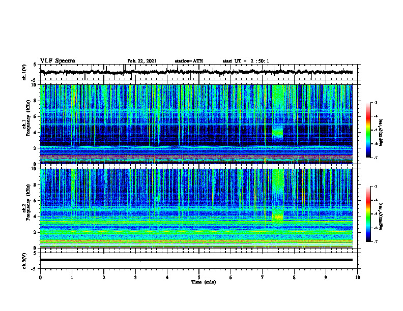The width and height of the screenshot is (403, 311).
Task: Click the "VLF Spectra" plot title
Action: [57, 61]
